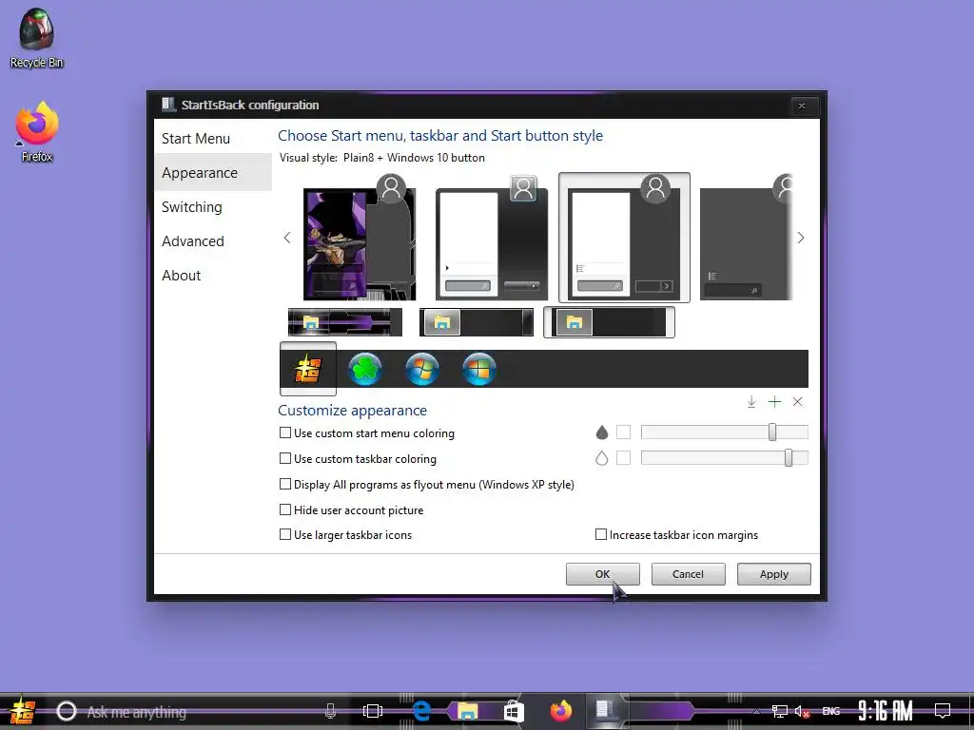974x730 pixels.
Task: Check Hide user account picture
Action: coord(285,509)
